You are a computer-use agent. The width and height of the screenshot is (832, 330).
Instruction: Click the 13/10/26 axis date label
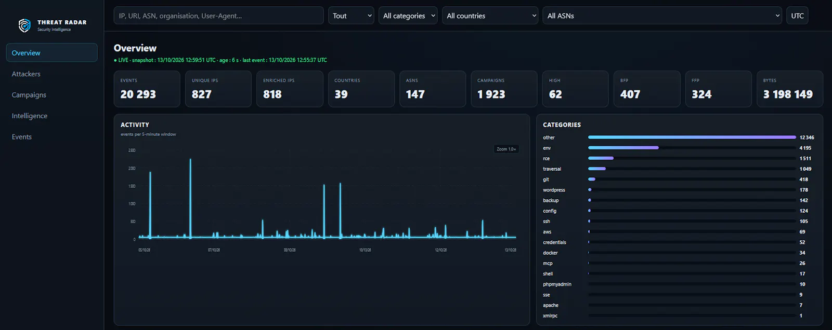tap(511, 250)
